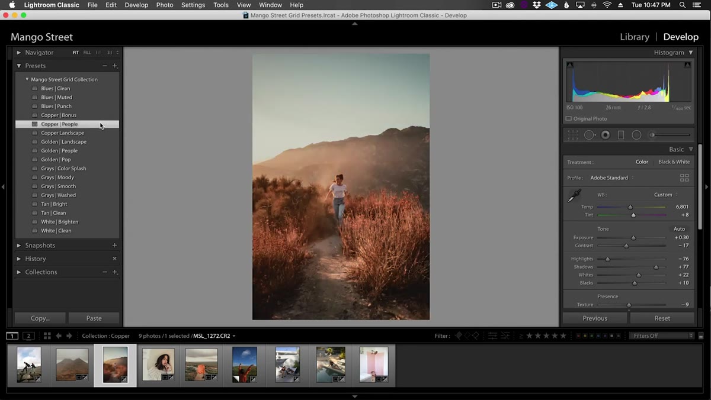Expand the History panel

click(19, 259)
